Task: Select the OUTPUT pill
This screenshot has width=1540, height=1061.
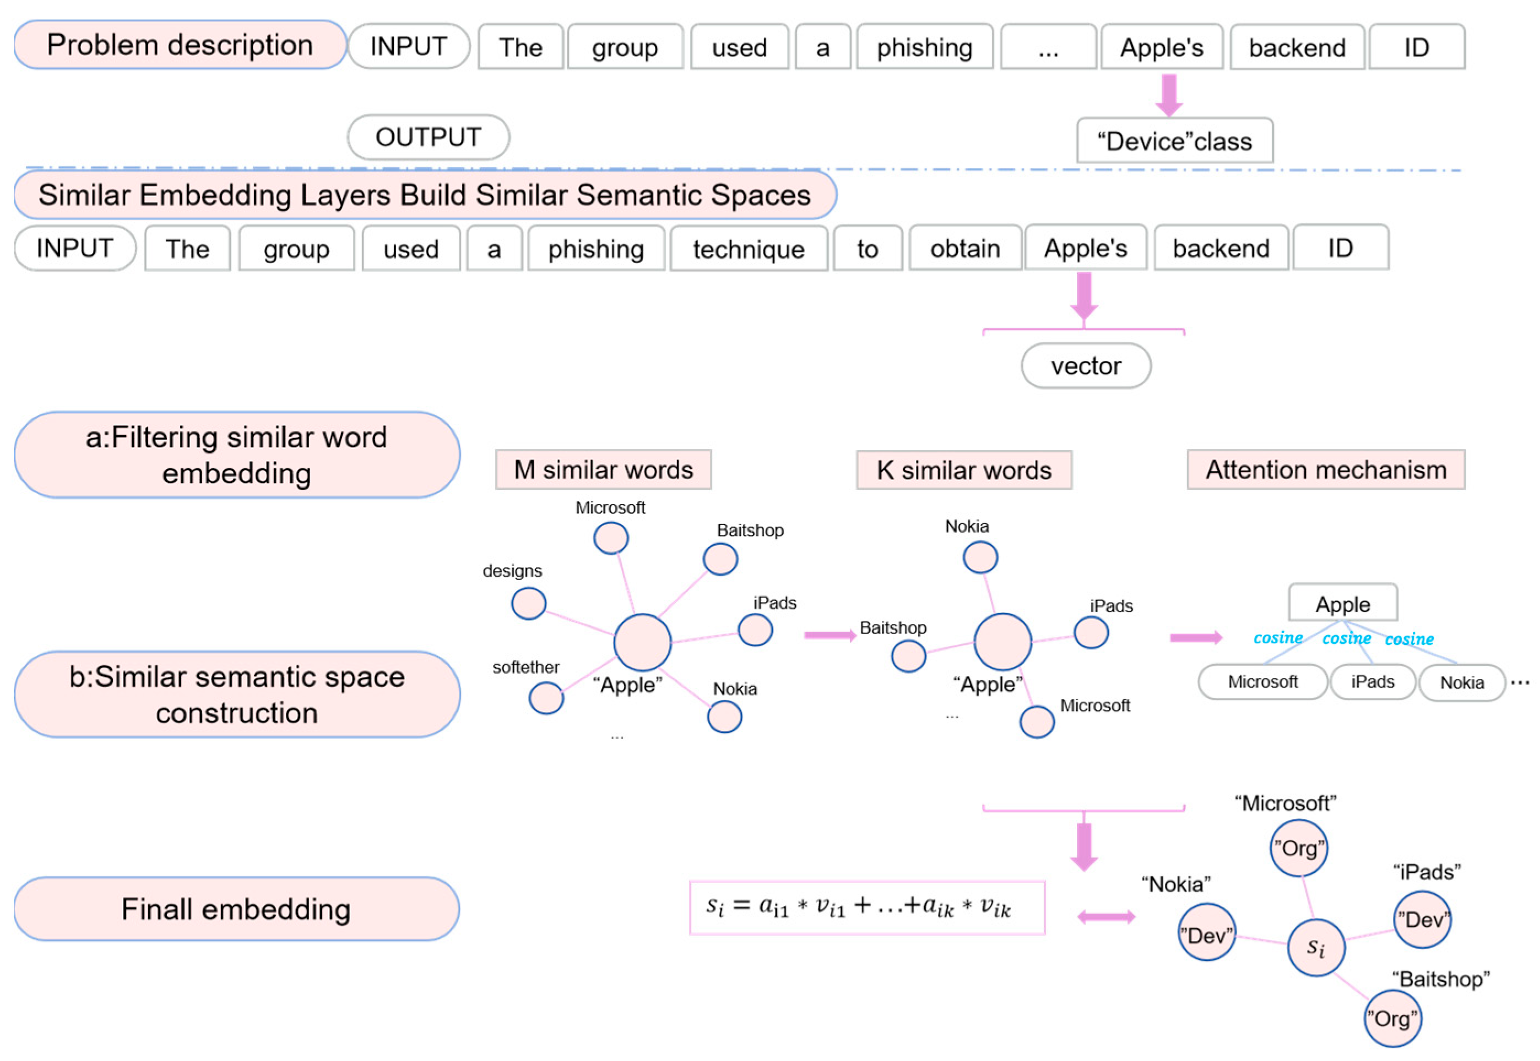Action: 429,138
